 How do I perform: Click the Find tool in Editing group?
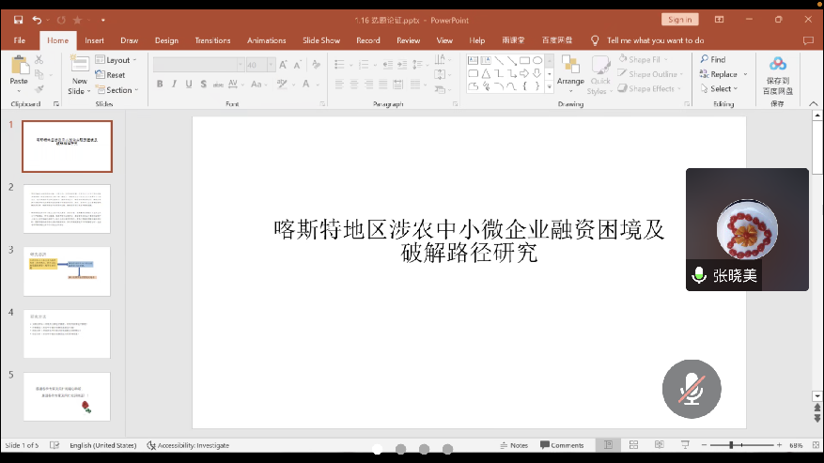[712, 59]
